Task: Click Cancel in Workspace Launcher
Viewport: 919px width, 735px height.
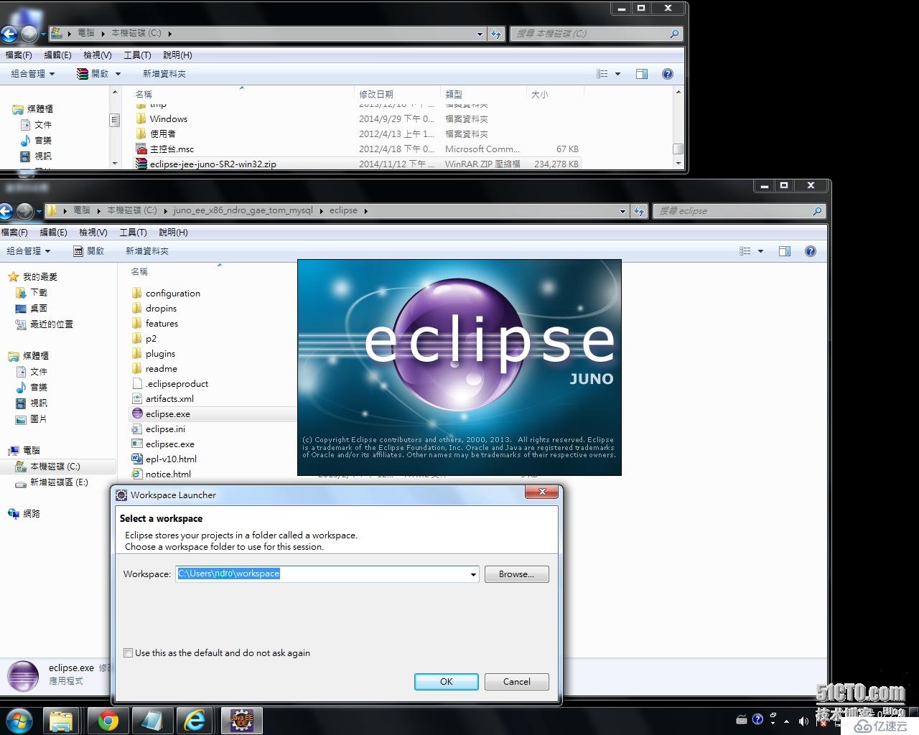Action: pos(516,682)
